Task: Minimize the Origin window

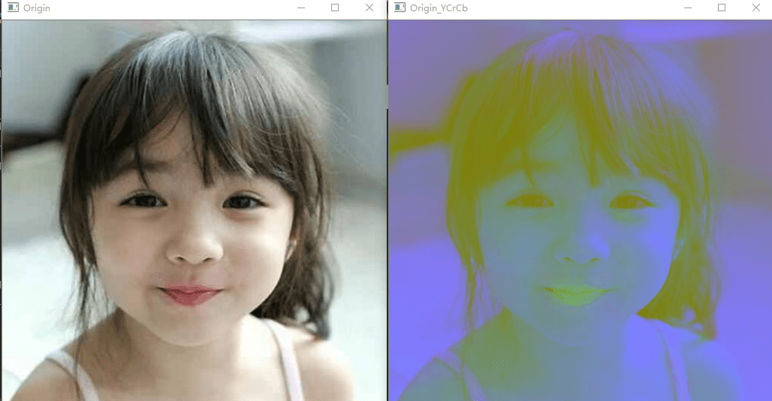Action: [301, 8]
